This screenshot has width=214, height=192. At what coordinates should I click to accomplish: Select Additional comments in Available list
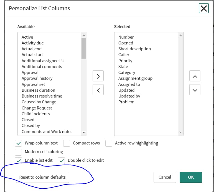pos(42,67)
